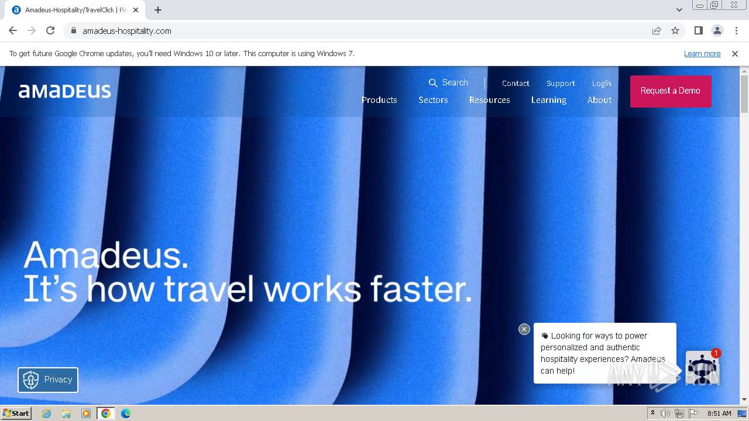Dismiss the chat popup message

(x=524, y=329)
